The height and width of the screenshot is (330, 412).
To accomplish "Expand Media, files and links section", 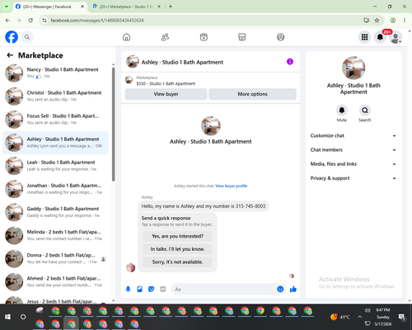I will pos(353,164).
